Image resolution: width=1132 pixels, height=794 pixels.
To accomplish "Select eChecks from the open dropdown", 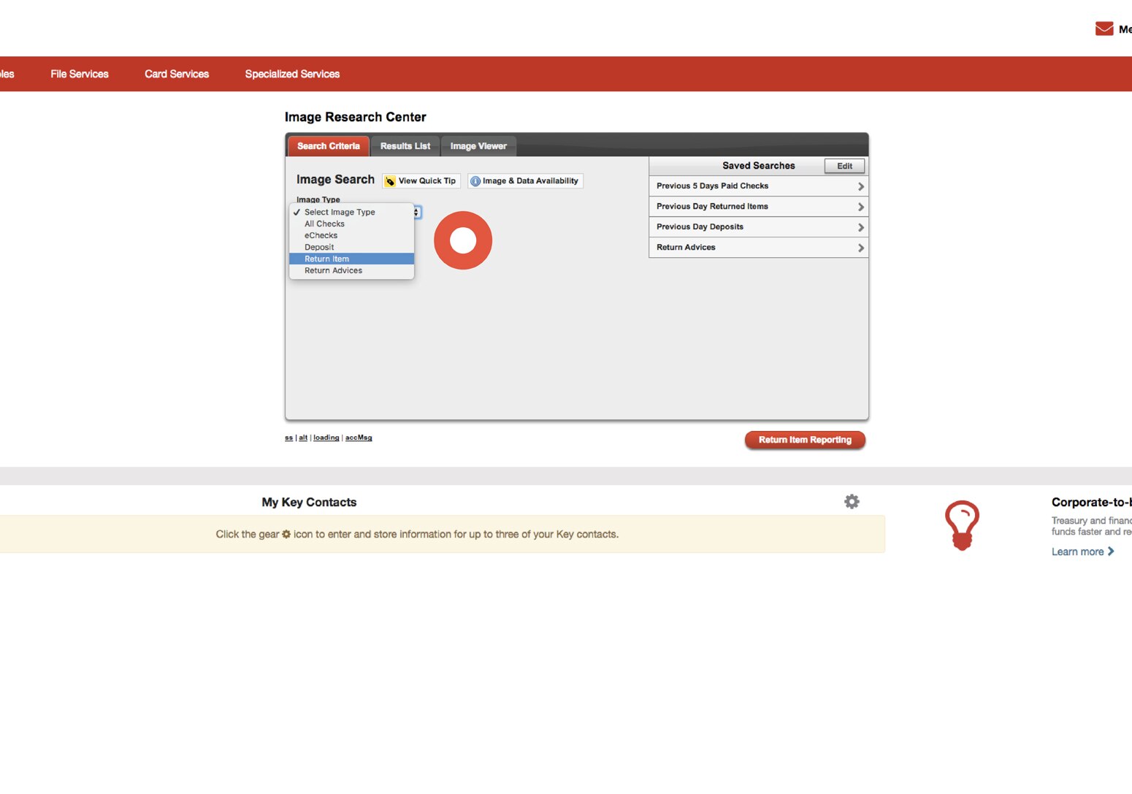I will (x=321, y=235).
